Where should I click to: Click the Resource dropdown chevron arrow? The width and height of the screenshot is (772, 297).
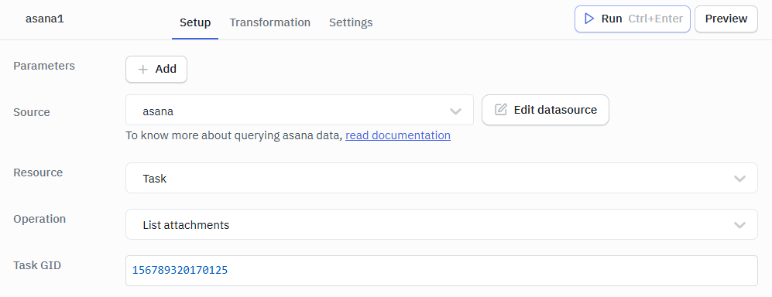pyautogui.click(x=739, y=179)
